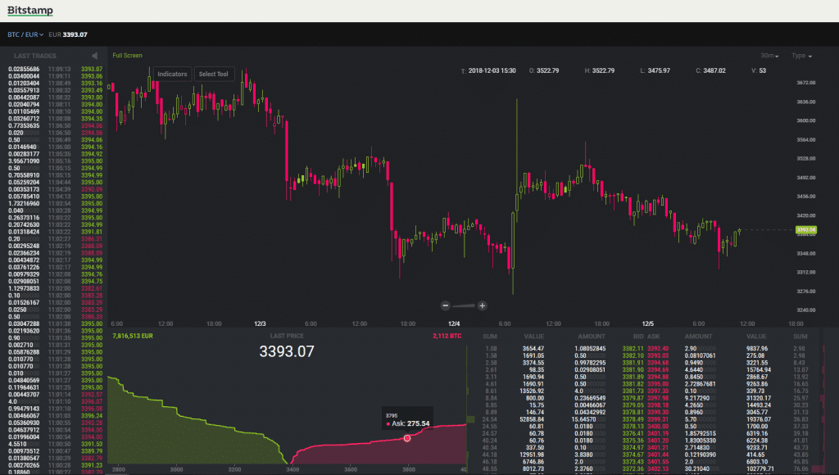
Task: Open the BTC / EUR pair dropdown
Action: pos(25,34)
